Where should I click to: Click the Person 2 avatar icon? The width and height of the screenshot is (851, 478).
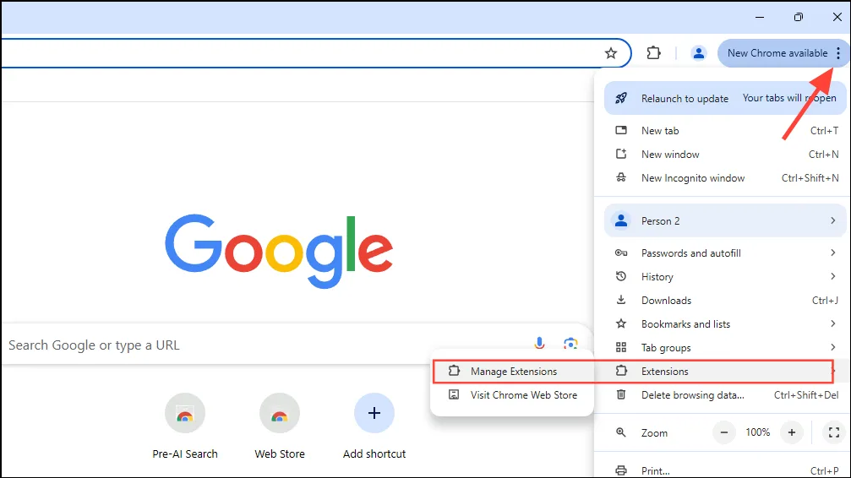621,220
